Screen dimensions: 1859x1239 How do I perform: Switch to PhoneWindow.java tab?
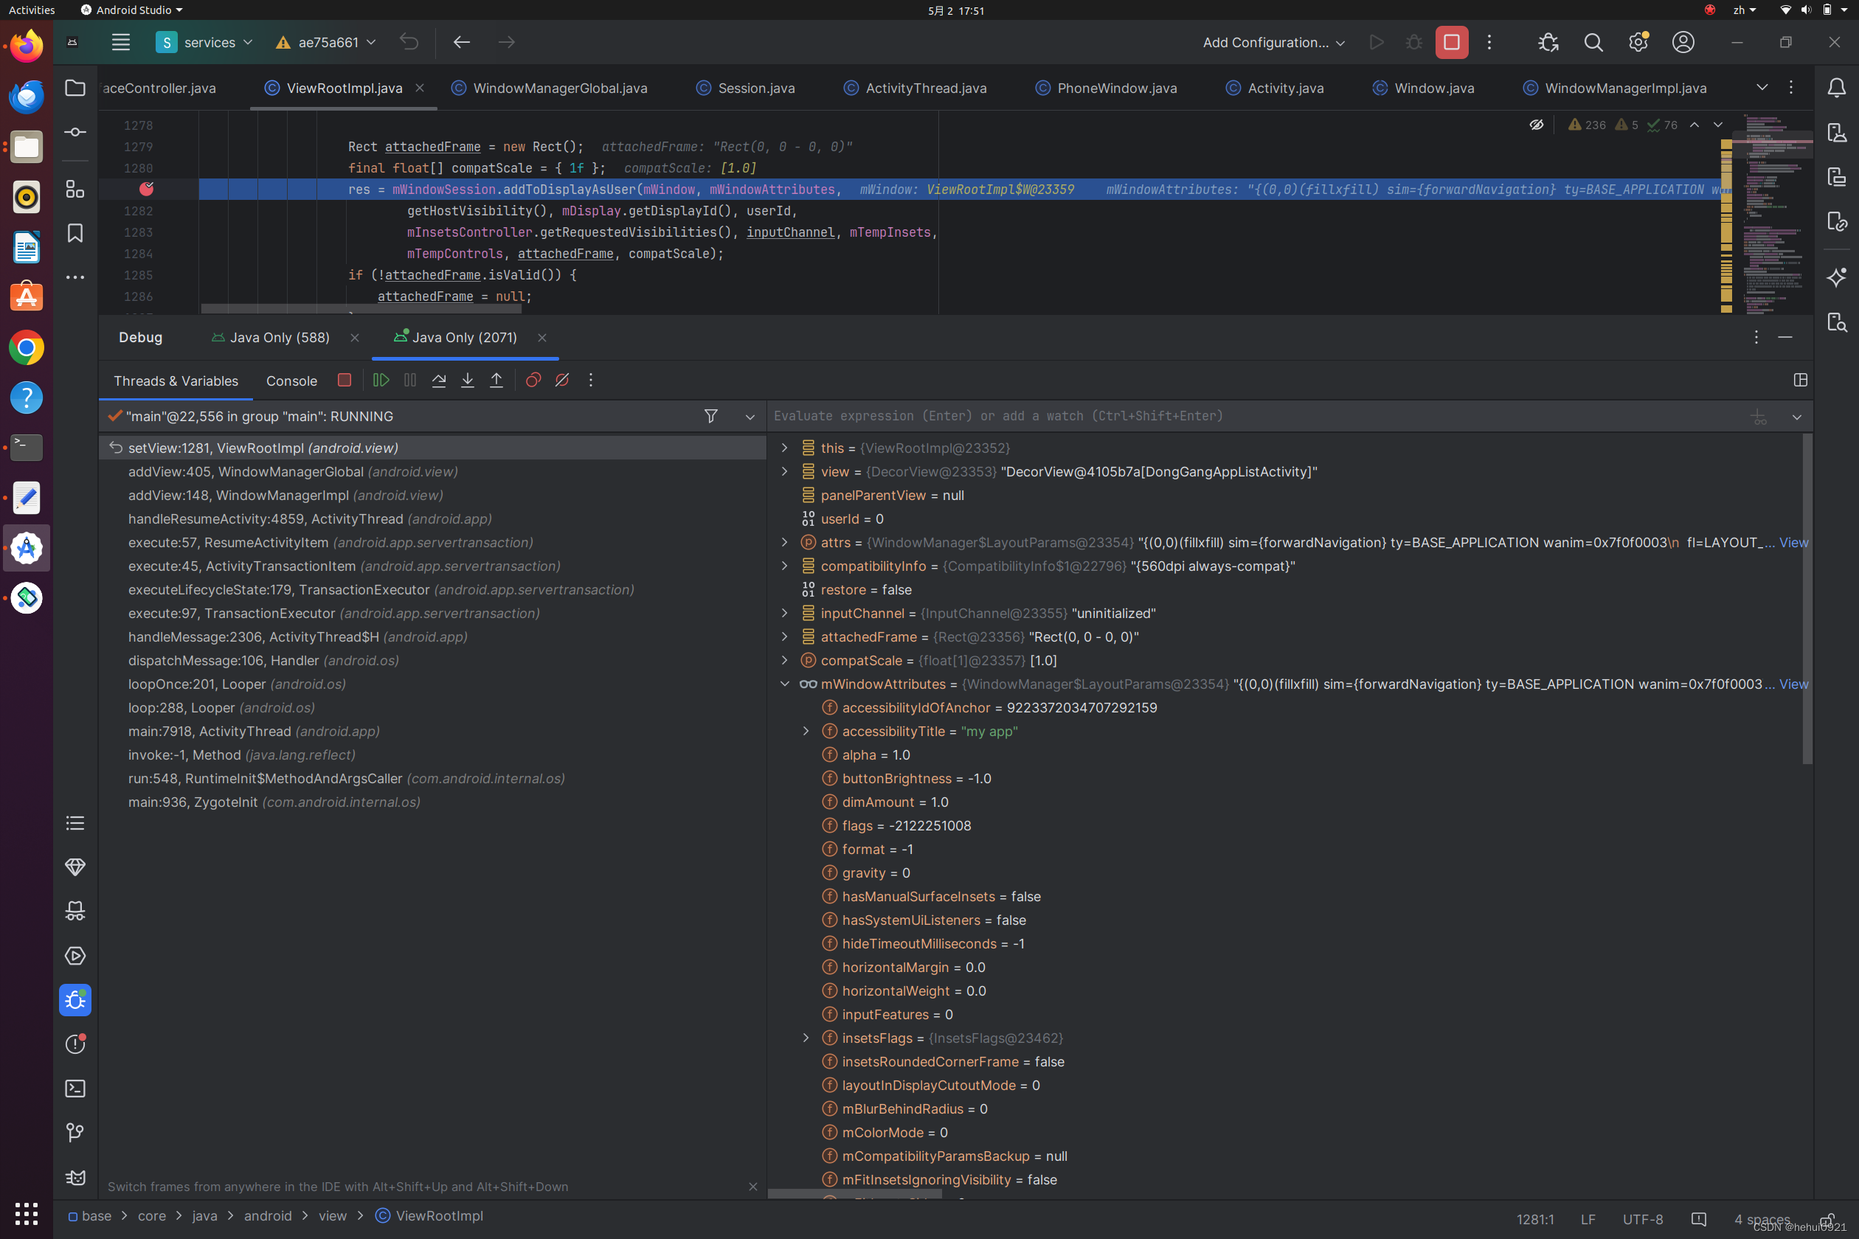(1107, 88)
